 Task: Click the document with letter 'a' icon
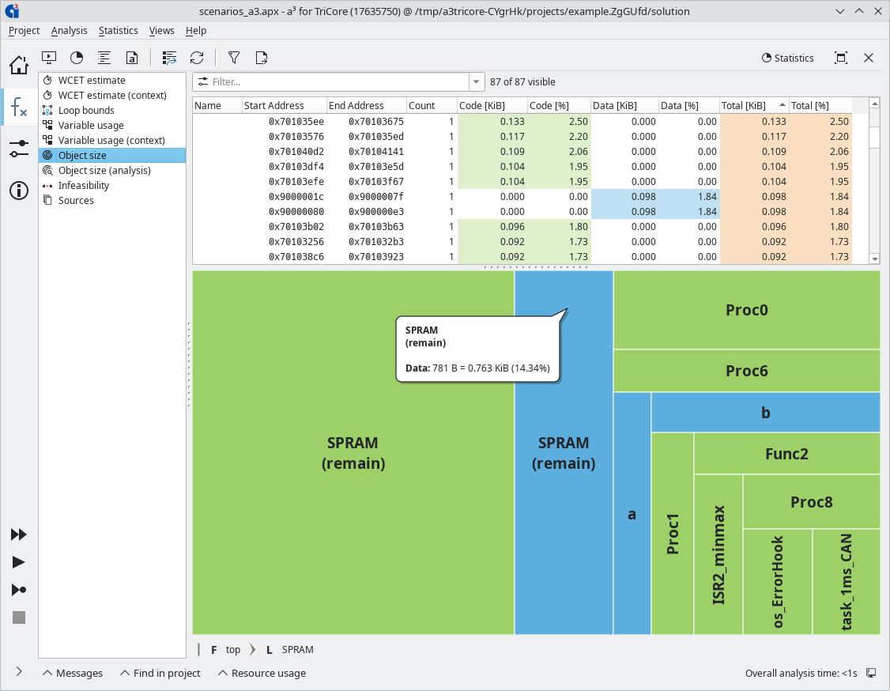point(132,58)
